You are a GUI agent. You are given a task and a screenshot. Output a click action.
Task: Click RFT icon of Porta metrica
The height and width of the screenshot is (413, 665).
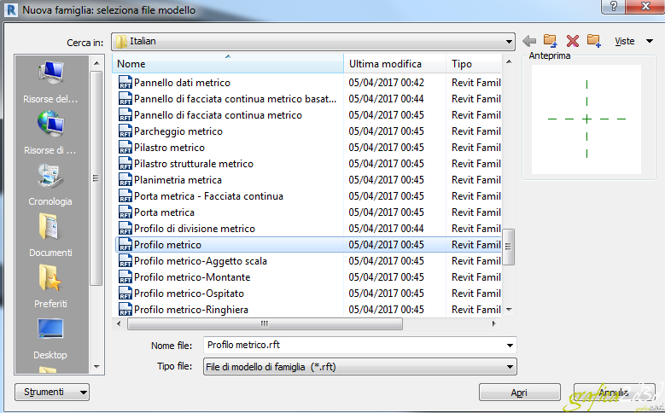(125, 212)
